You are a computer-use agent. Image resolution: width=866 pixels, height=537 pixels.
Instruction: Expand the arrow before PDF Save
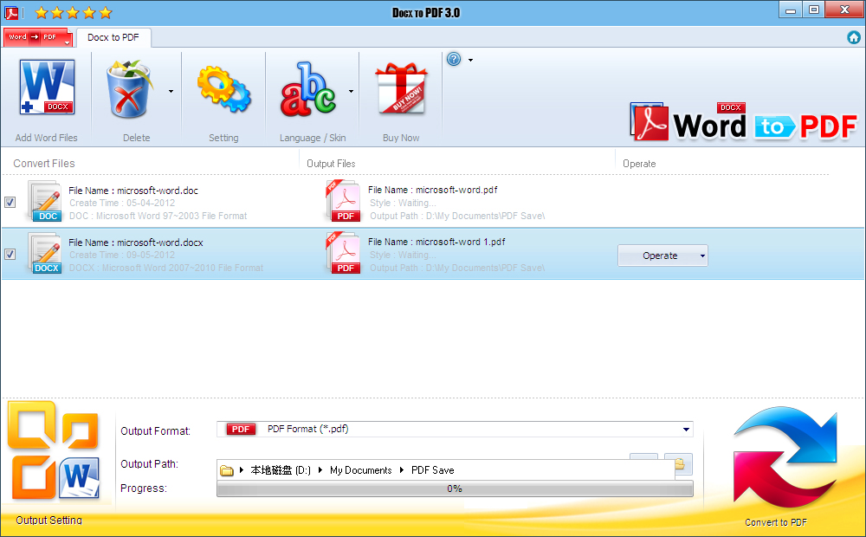point(402,470)
